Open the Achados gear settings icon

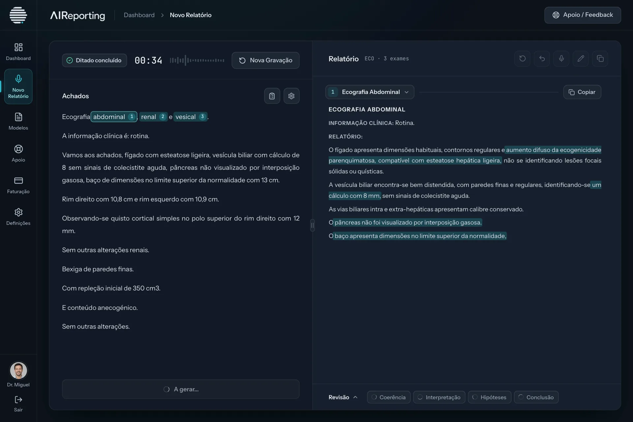[x=291, y=96]
